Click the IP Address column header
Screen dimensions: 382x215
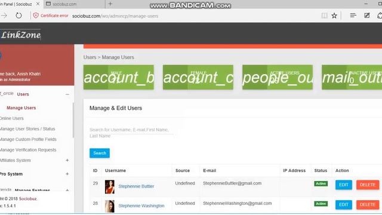pos(294,171)
